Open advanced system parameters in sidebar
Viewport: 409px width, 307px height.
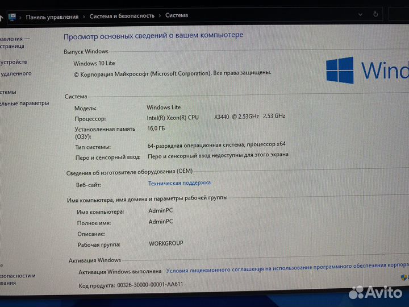(24, 103)
